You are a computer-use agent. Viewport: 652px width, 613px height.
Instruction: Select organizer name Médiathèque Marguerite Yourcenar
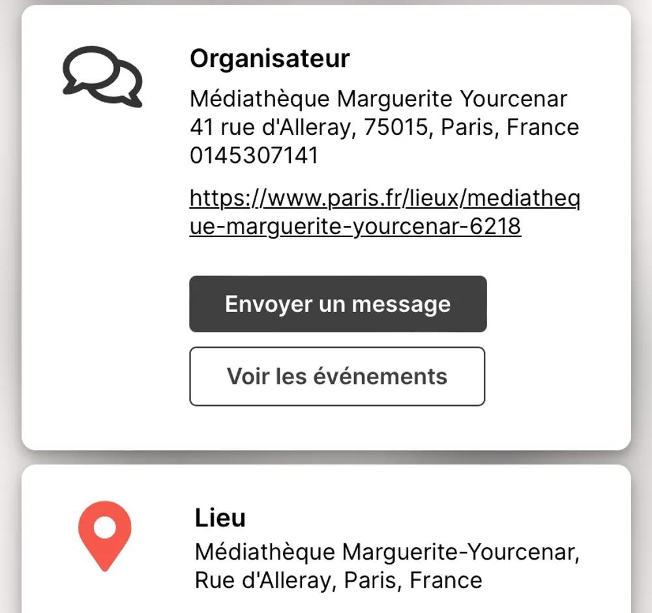pyautogui.click(x=378, y=99)
